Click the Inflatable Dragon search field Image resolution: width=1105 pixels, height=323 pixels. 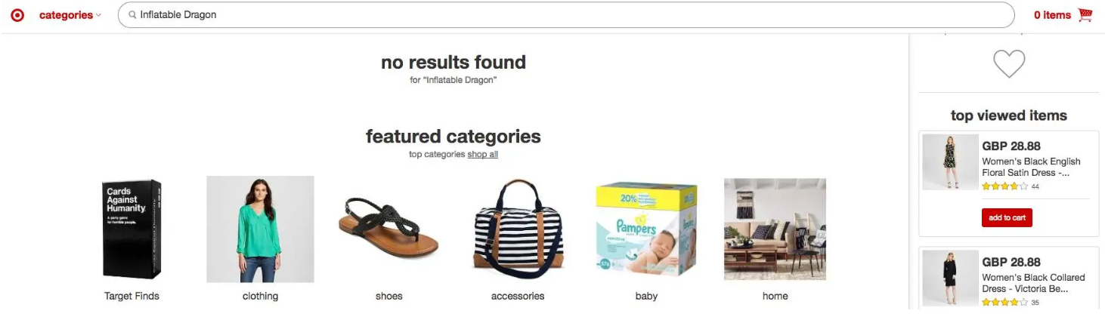(529, 15)
